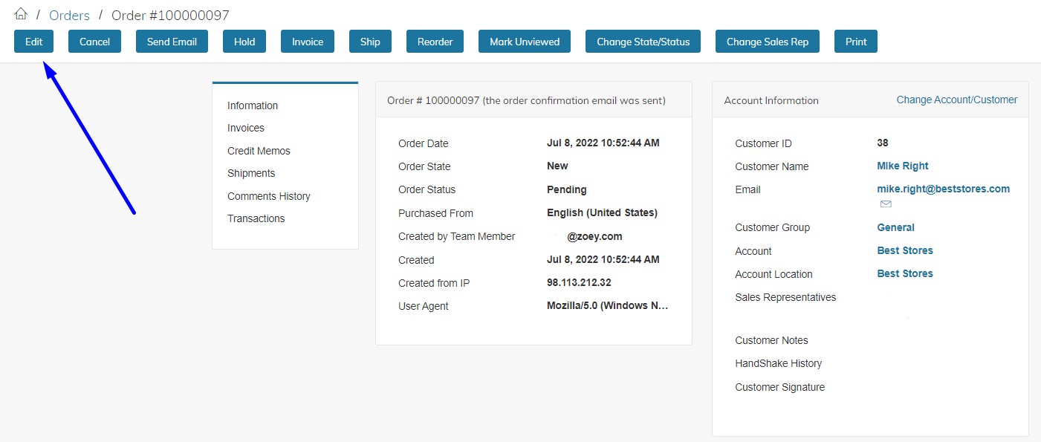Select the Information tab in sidebar

click(x=253, y=105)
